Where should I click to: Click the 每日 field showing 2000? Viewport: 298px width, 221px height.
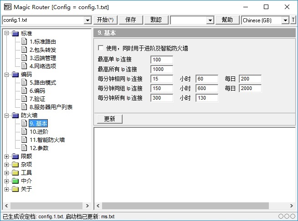coord(250,88)
